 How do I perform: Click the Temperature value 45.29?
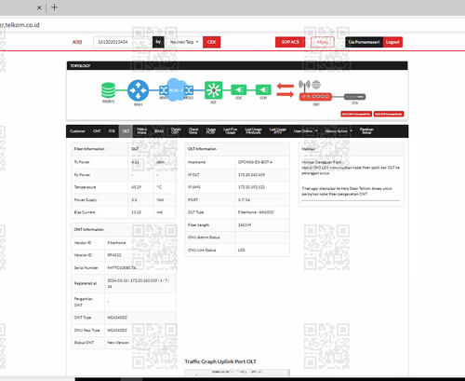click(x=137, y=187)
